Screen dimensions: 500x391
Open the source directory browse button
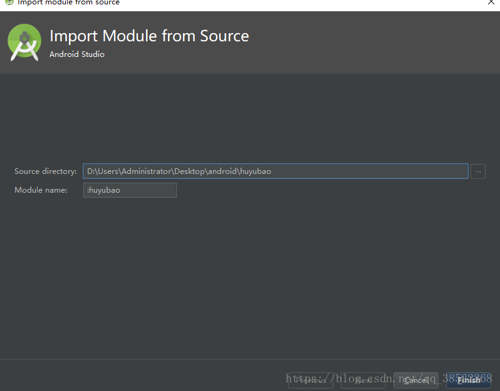(478, 171)
